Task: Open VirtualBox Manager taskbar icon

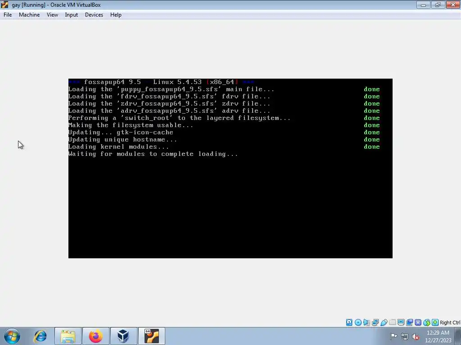Action: (123, 336)
